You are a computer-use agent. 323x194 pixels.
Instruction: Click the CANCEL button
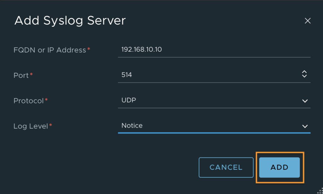(226, 167)
